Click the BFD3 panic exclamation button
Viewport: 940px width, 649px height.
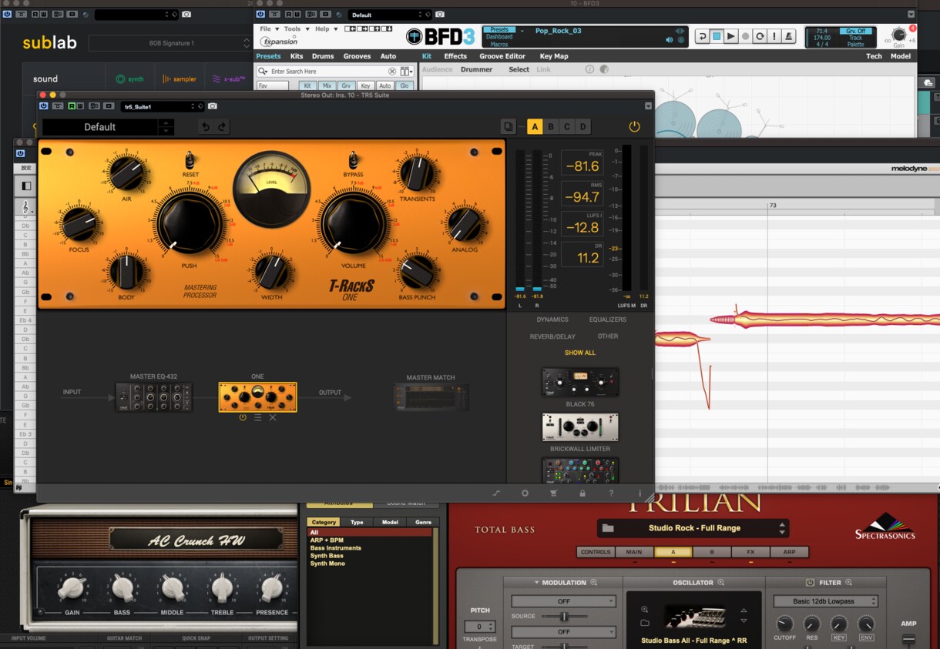click(x=775, y=36)
